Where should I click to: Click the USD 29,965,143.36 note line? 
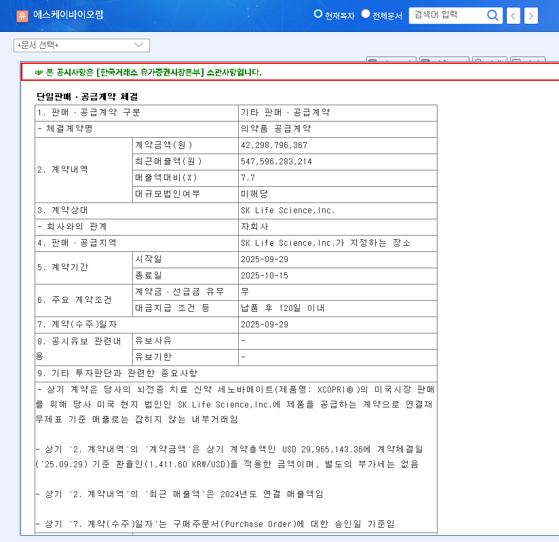click(230, 449)
